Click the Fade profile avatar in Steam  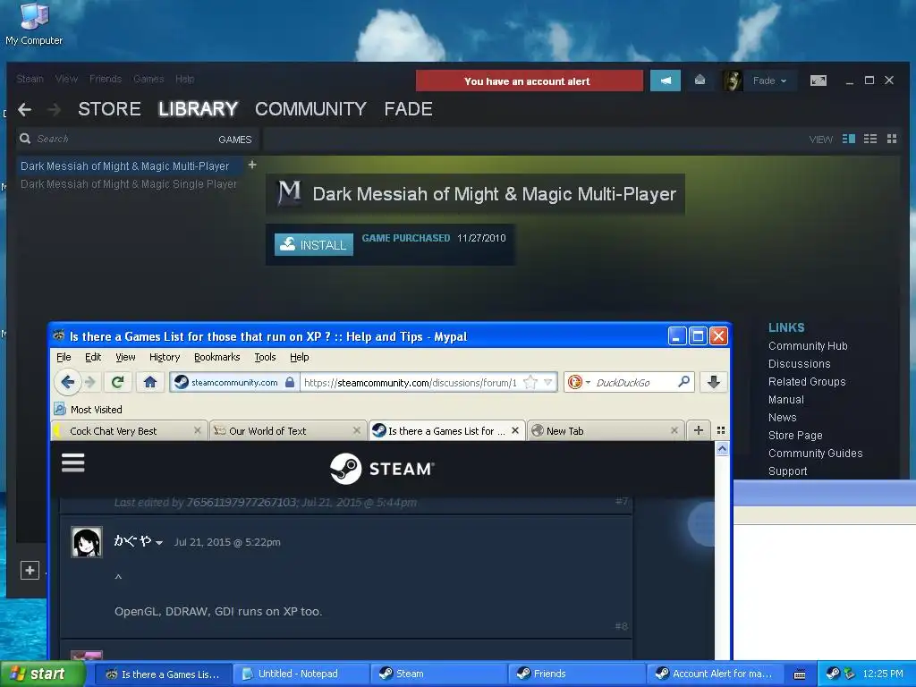(733, 81)
